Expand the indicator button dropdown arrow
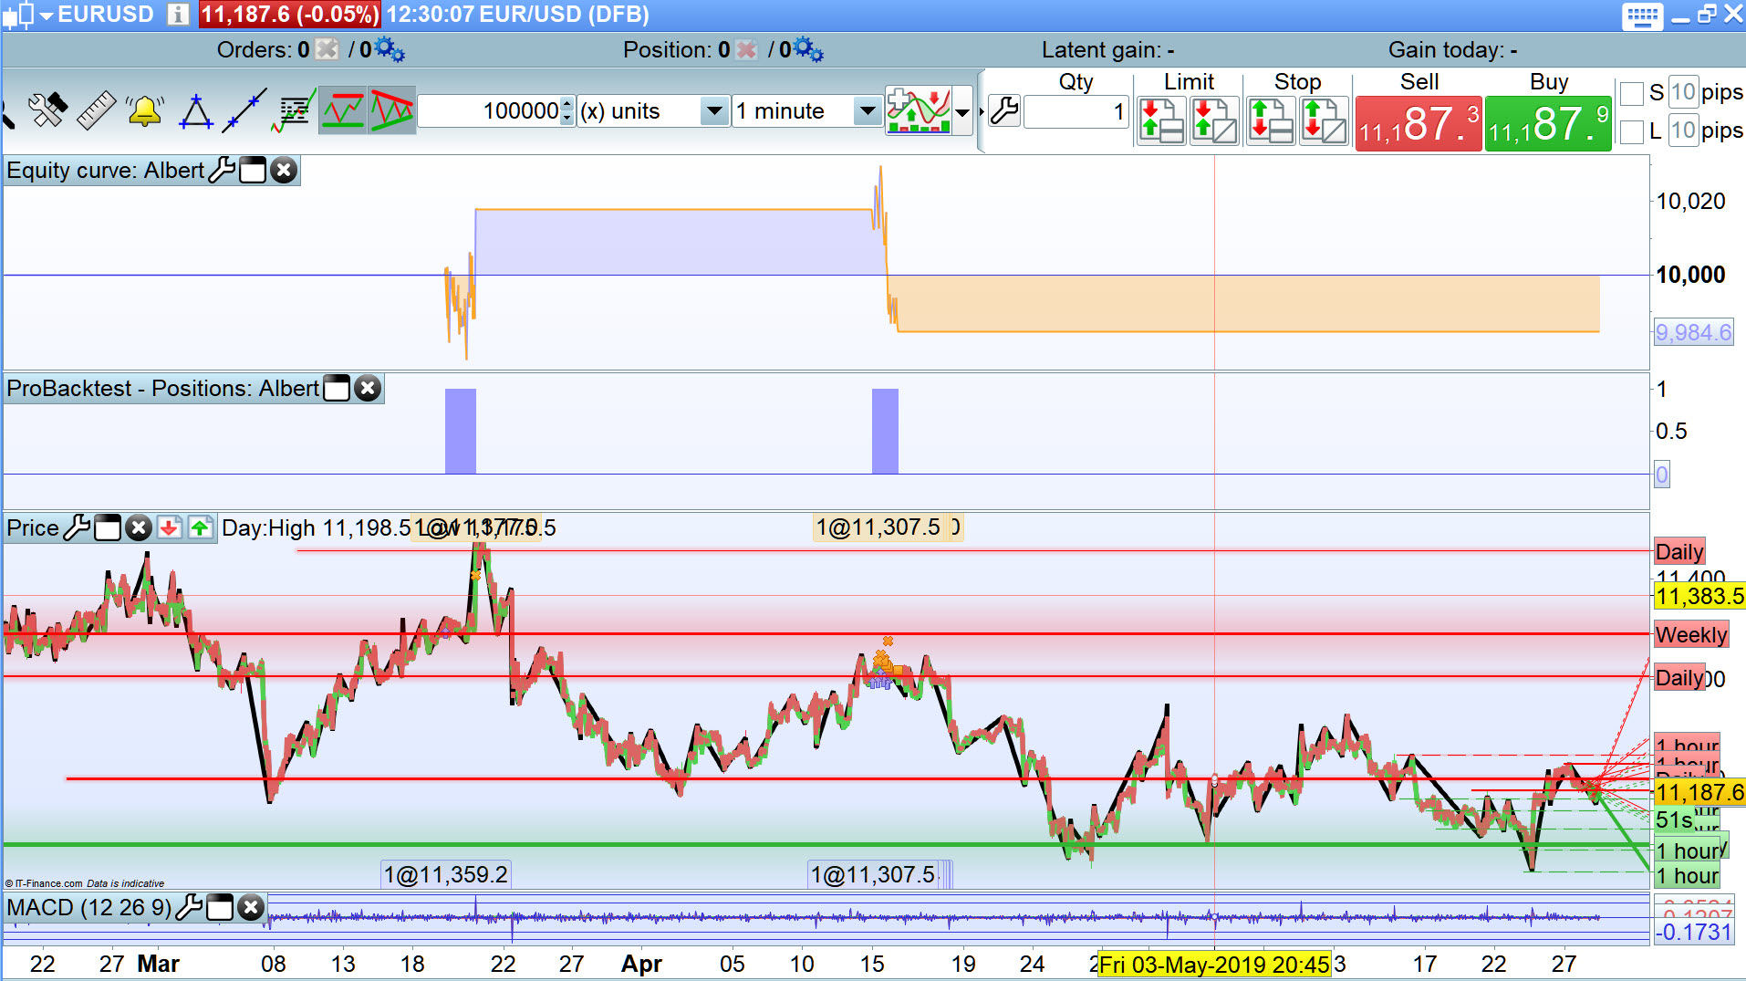This screenshot has height=981, width=1746. (x=962, y=111)
